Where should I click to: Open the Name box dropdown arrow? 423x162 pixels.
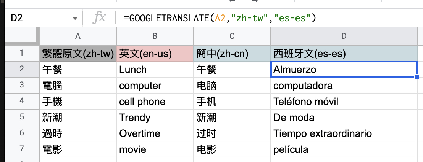(75, 18)
